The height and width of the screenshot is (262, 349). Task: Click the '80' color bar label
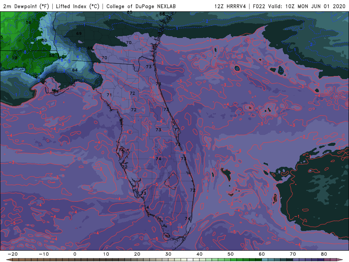coord(324,254)
